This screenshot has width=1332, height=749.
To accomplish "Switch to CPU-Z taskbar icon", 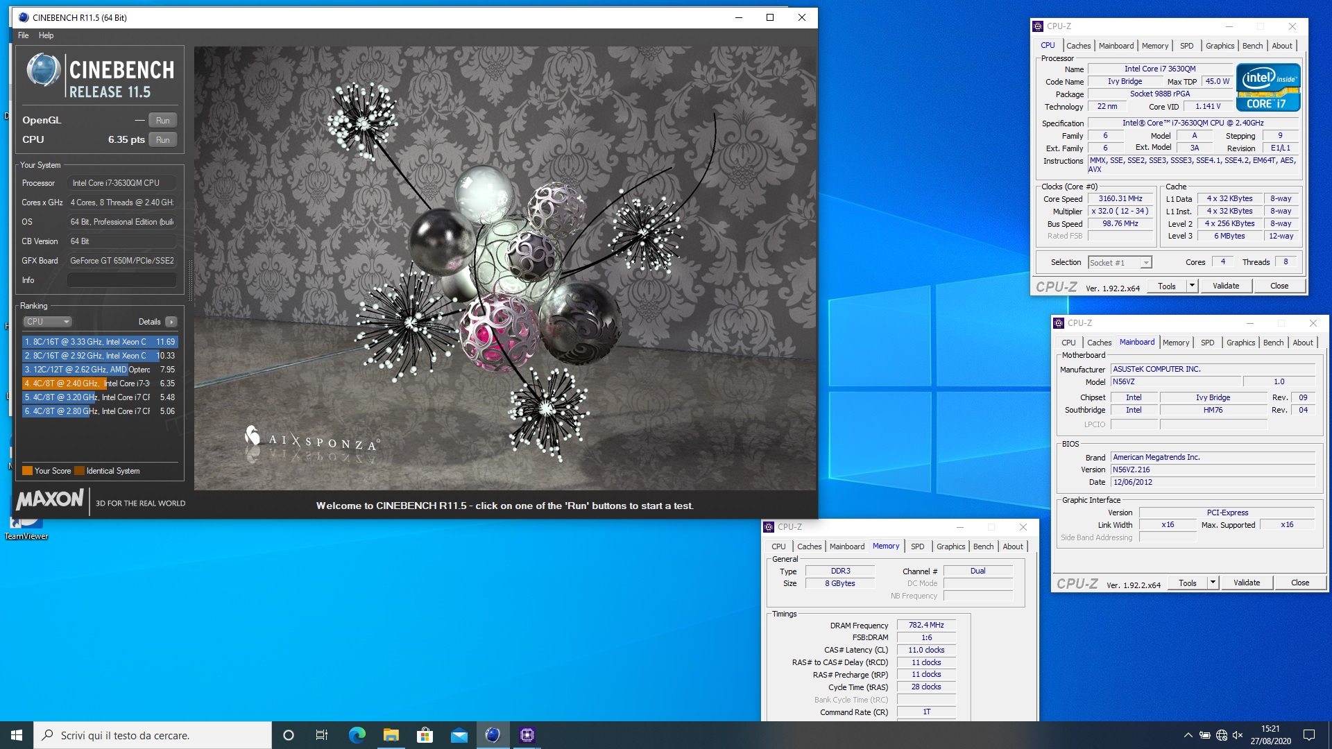I will pyautogui.click(x=527, y=735).
